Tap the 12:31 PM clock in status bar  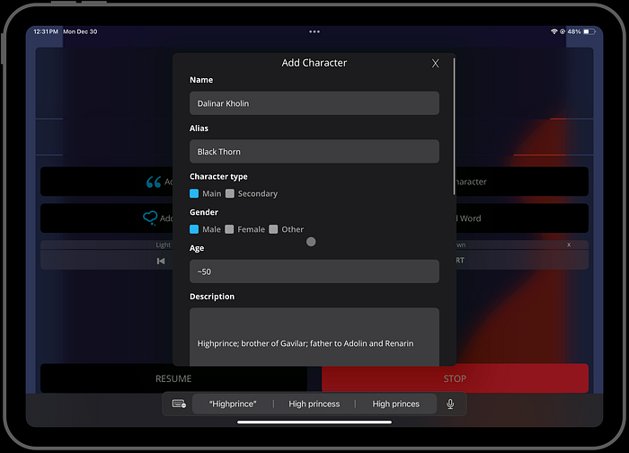[46, 31]
